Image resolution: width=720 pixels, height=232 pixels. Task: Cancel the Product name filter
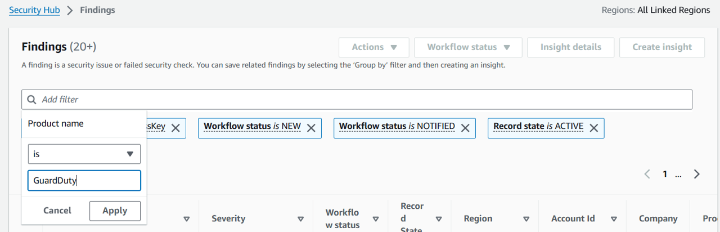point(57,211)
